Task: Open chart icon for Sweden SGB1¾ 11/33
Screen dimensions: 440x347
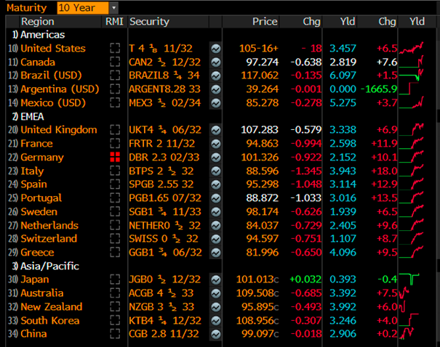Action: coord(215,212)
